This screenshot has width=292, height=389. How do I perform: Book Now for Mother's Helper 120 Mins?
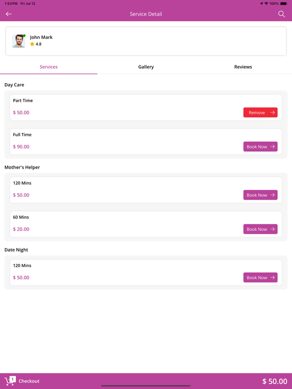pos(260,195)
